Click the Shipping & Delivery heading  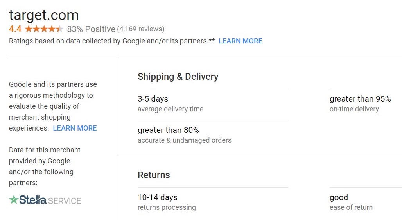[x=178, y=77]
